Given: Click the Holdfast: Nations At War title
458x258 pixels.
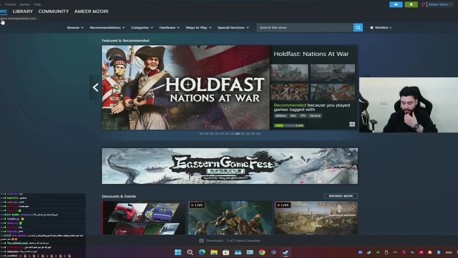Looking at the screenshot, I should click(311, 54).
